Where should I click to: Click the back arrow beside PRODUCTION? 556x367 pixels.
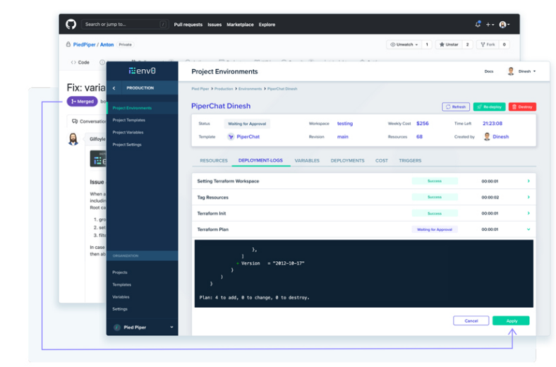114,88
